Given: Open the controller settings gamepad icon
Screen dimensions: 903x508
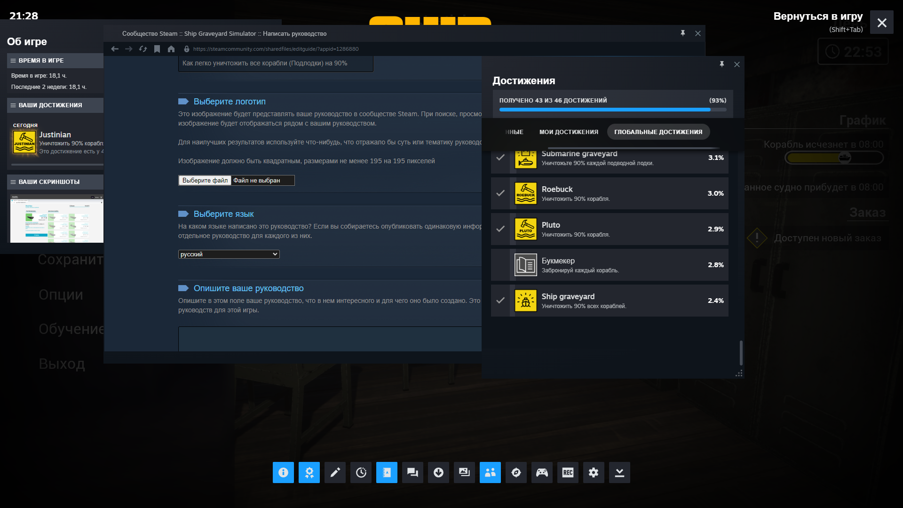Looking at the screenshot, I should (x=542, y=472).
